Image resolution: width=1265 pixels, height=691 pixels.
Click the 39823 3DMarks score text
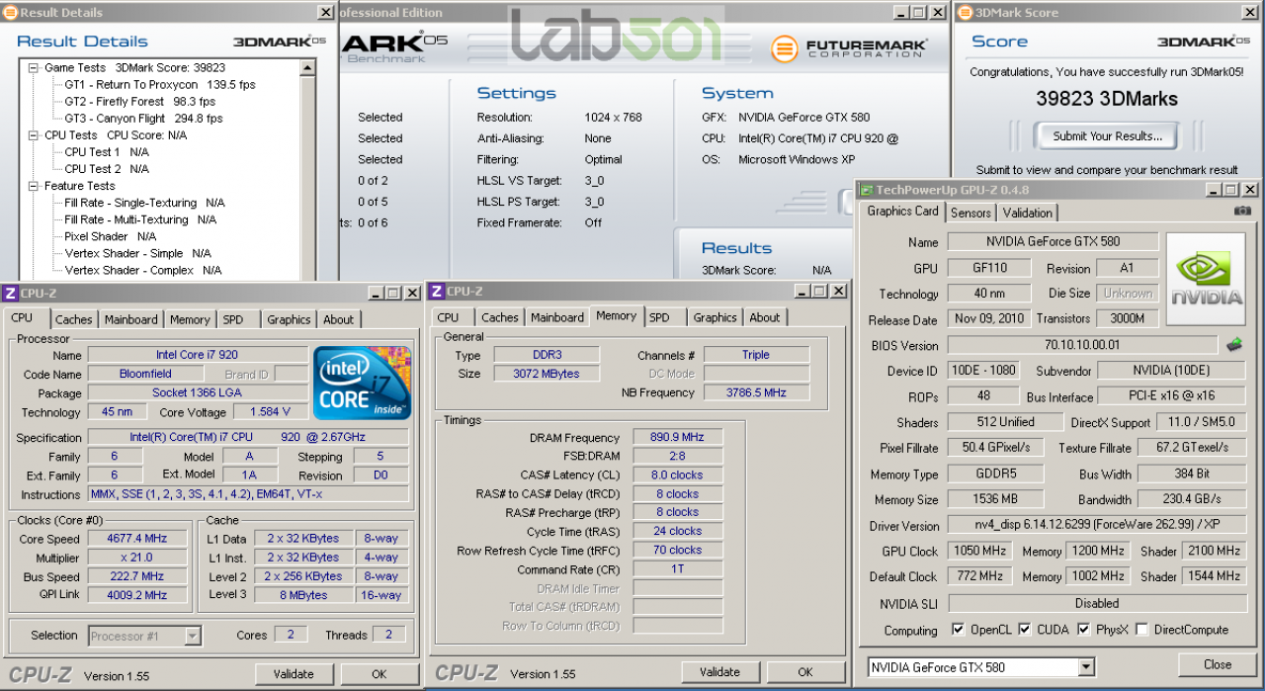click(x=1107, y=99)
